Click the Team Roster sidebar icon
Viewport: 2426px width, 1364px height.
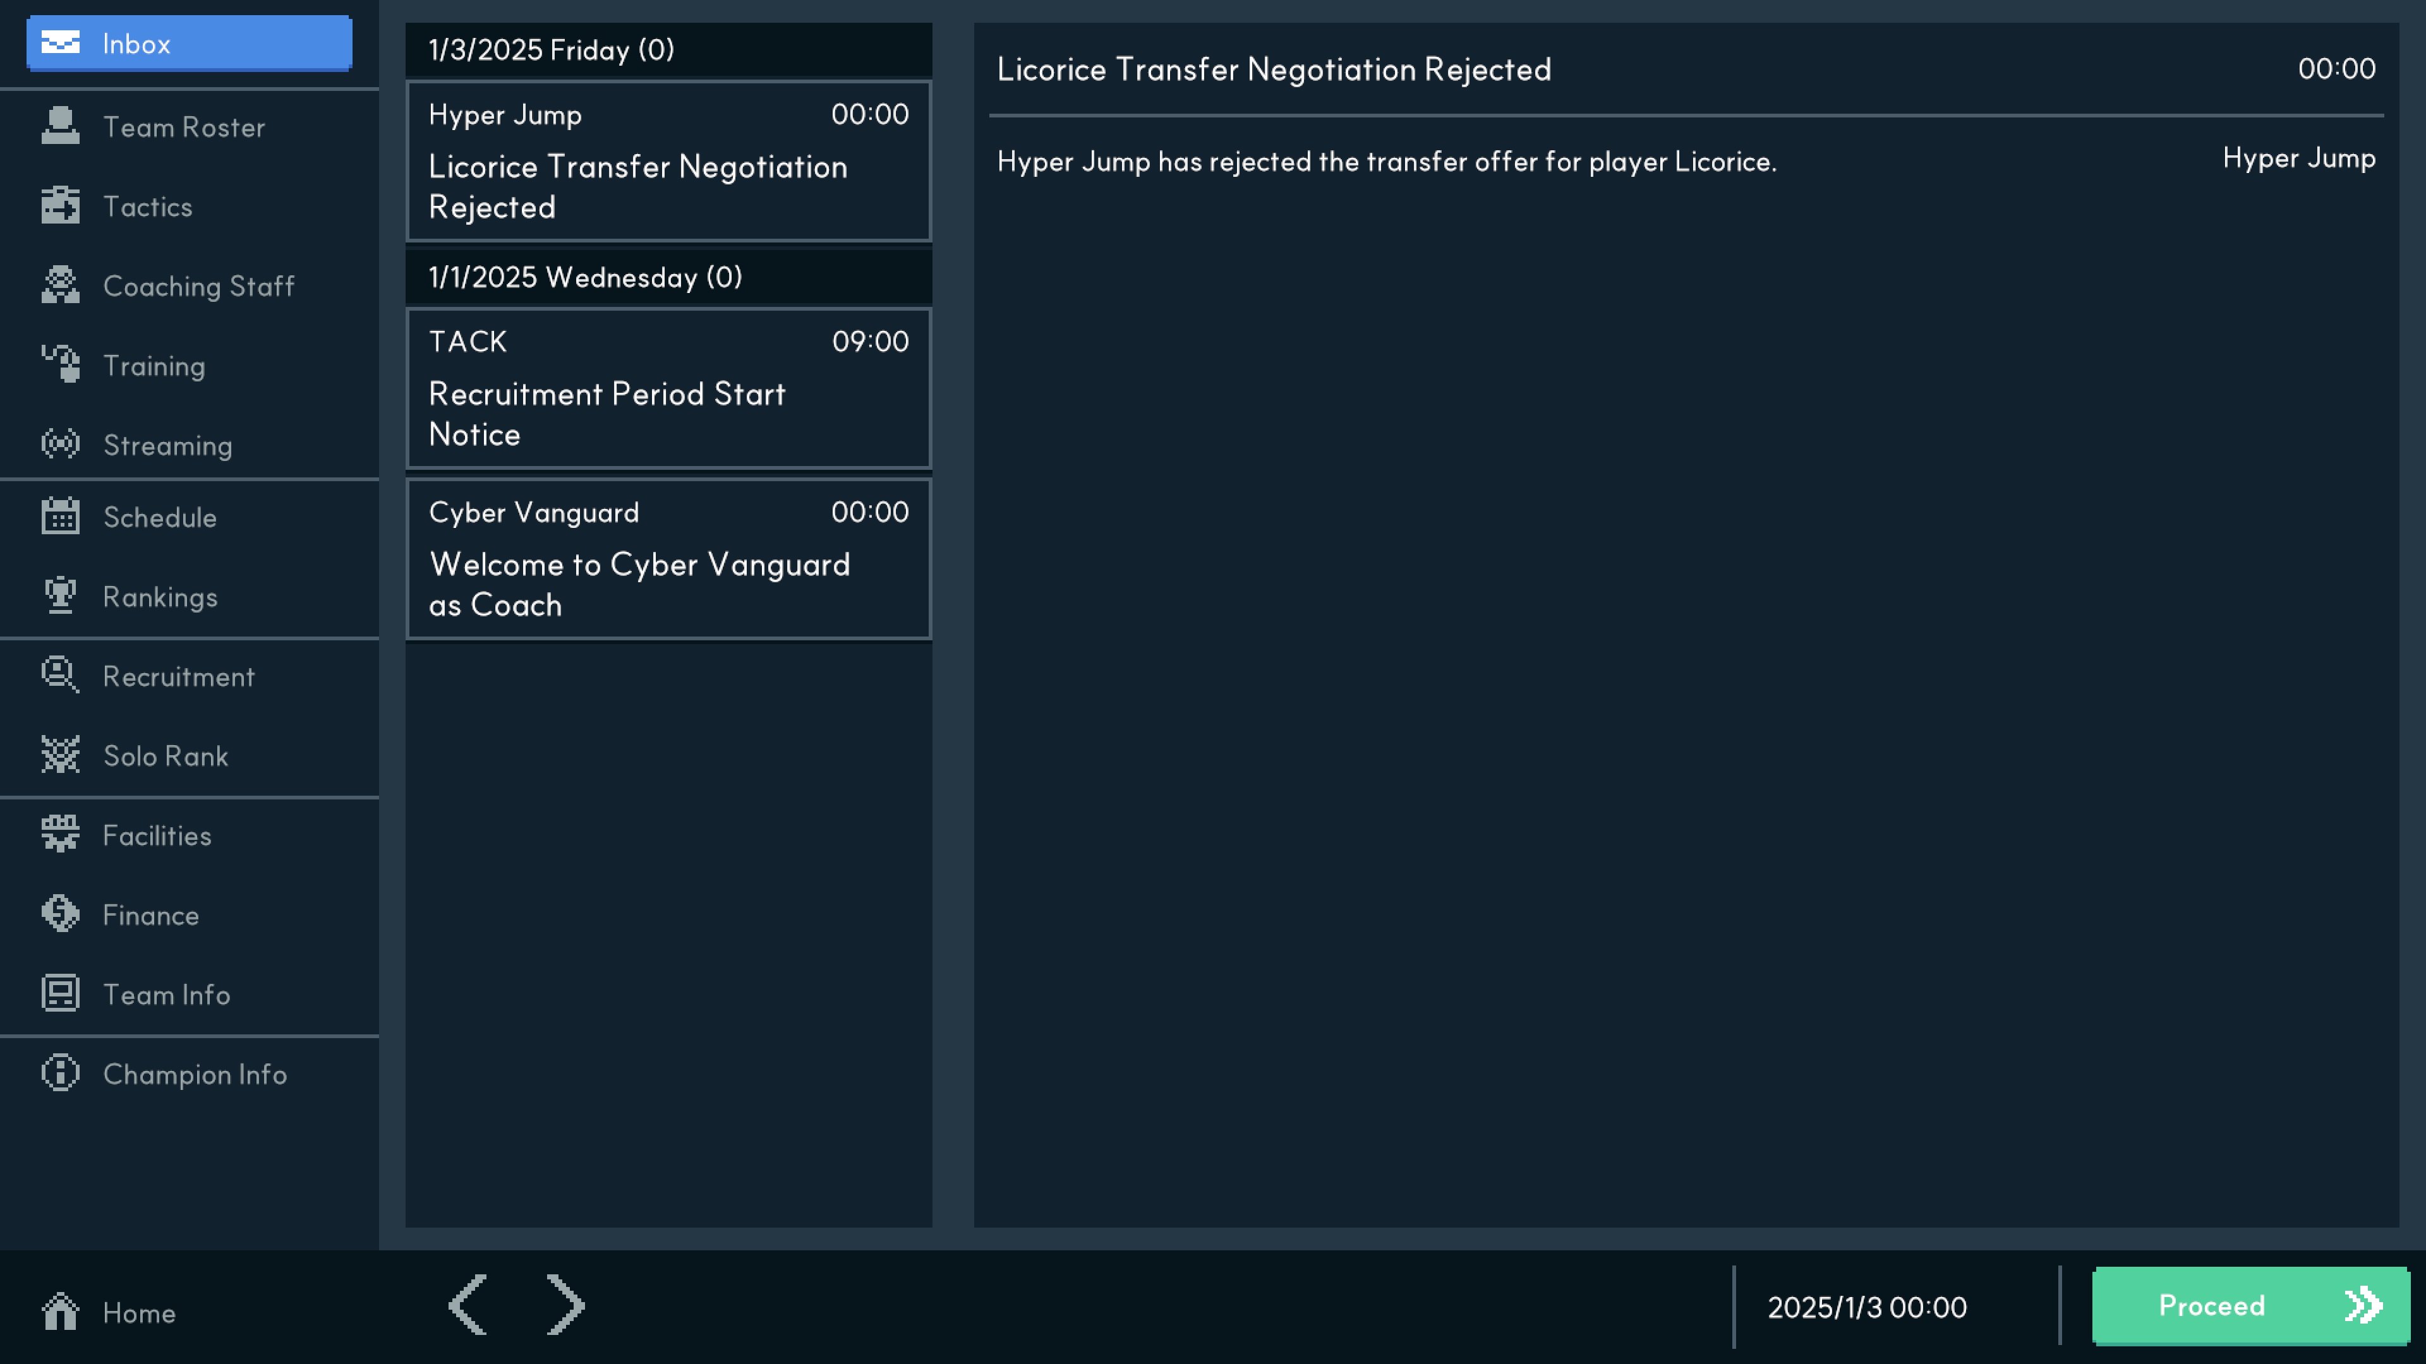tap(60, 126)
